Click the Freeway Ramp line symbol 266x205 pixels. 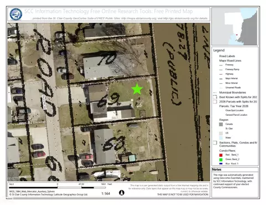pyautogui.click(x=221, y=70)
